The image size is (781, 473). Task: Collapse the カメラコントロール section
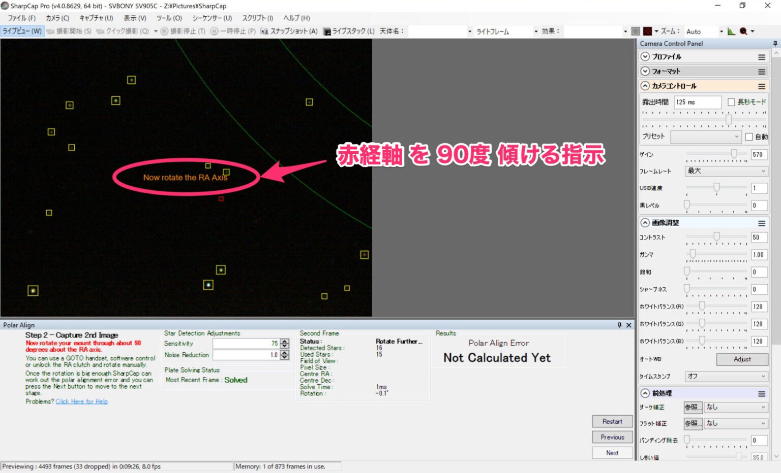[644, 86]
